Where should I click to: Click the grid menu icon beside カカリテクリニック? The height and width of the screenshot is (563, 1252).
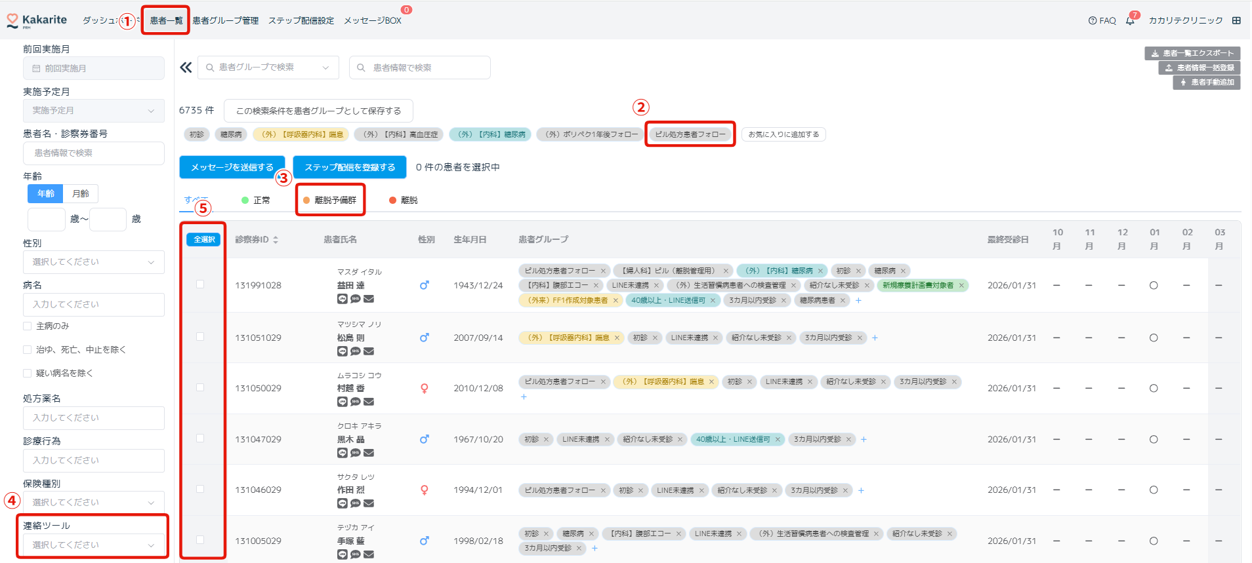point(1236,20)
